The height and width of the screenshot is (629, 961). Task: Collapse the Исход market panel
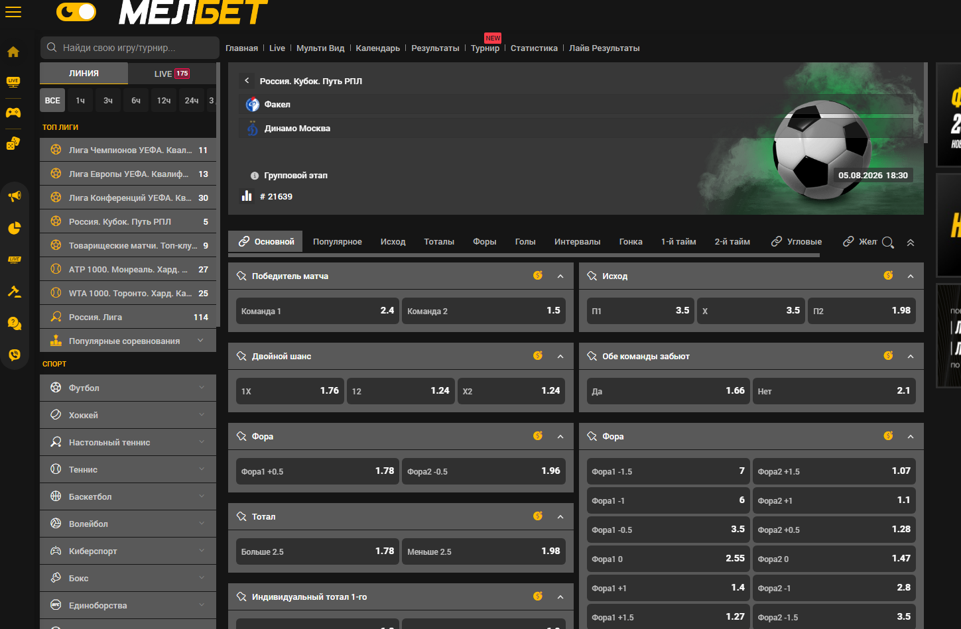coord(911,276)
